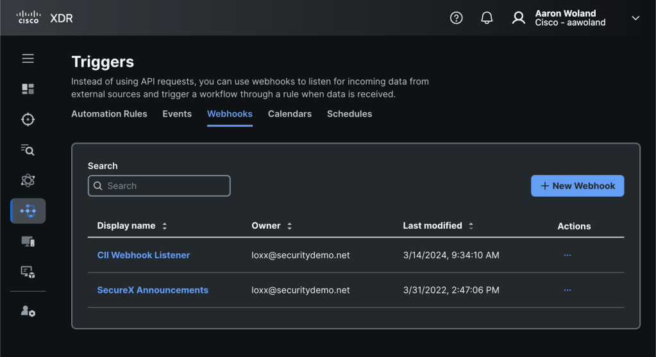Open the Incidents target icon in sidebar
656x357 pixels.
(x=28, y=119)
